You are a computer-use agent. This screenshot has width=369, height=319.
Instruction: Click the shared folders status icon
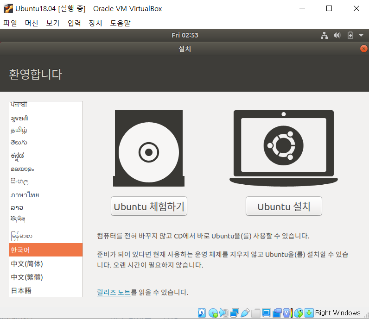pos(255,313)
